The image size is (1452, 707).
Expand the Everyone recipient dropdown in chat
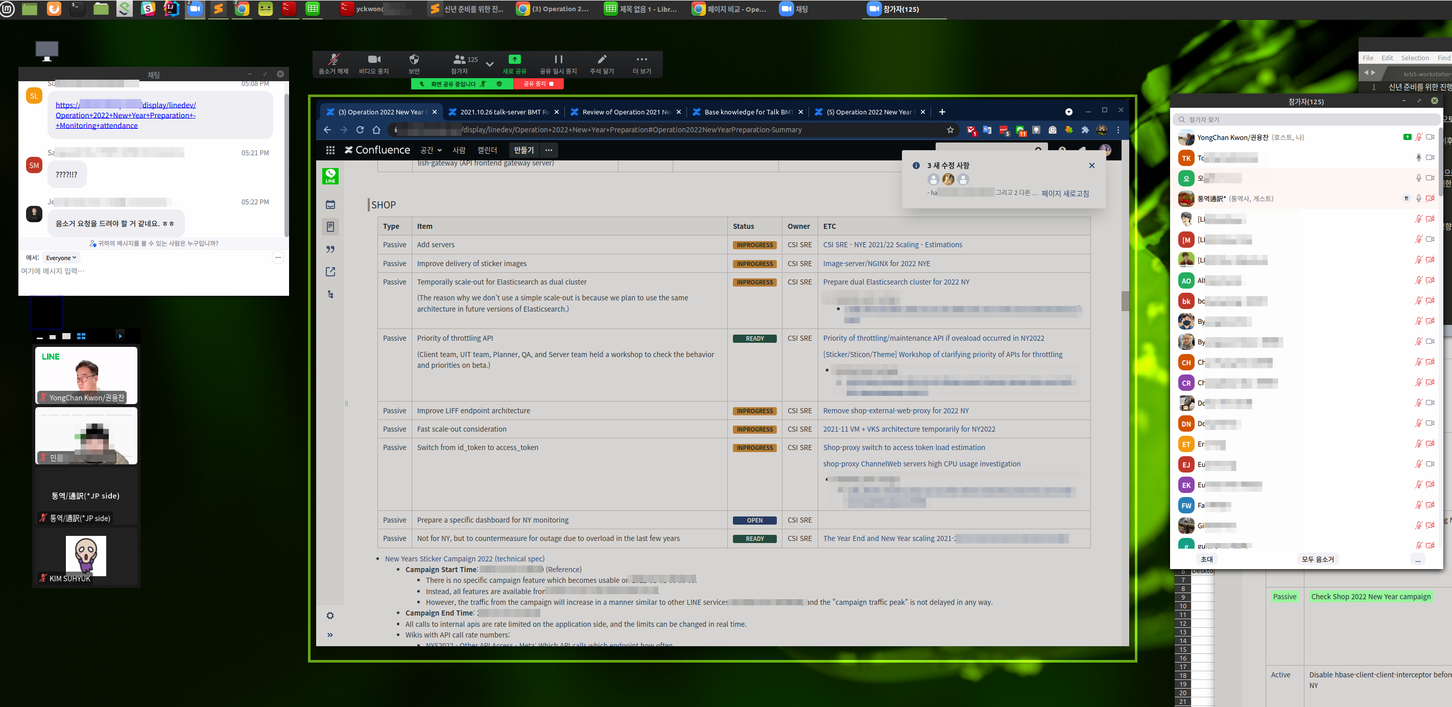[61, 257]
